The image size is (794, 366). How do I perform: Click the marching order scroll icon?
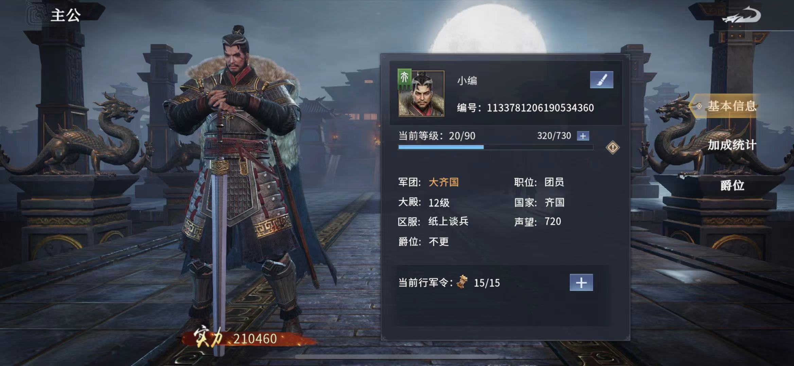point(462,282)
